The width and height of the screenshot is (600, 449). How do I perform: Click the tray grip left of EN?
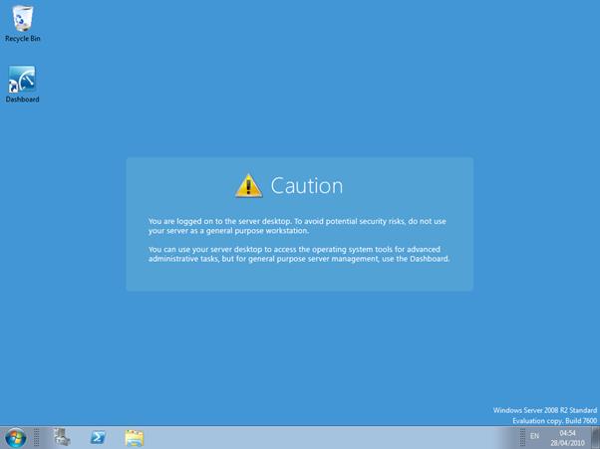click(x=522, y=437)
